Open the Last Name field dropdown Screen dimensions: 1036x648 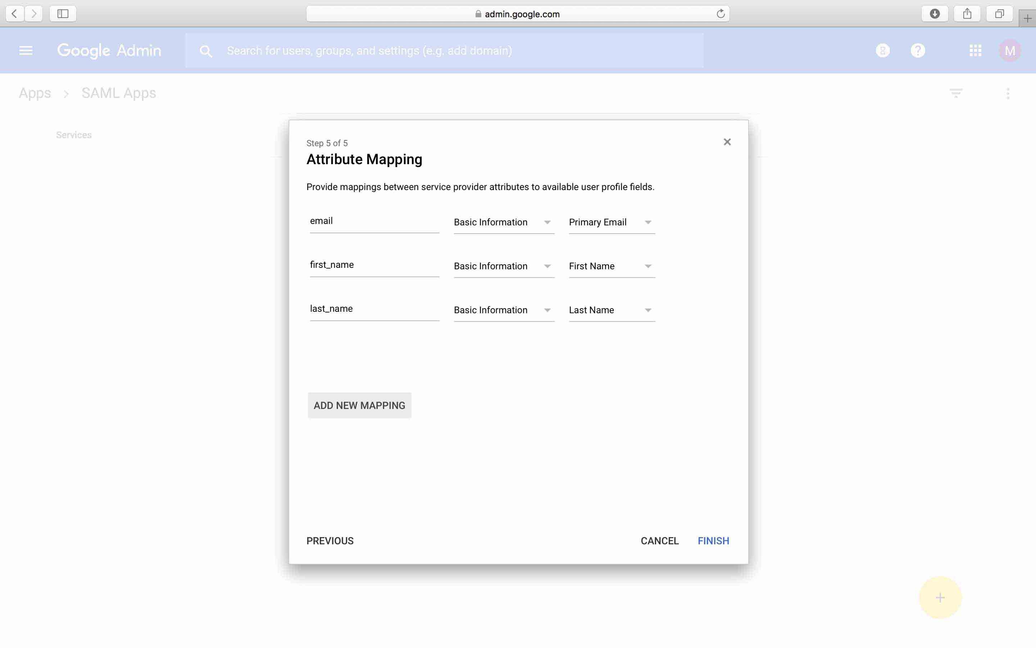coord(612,310)
